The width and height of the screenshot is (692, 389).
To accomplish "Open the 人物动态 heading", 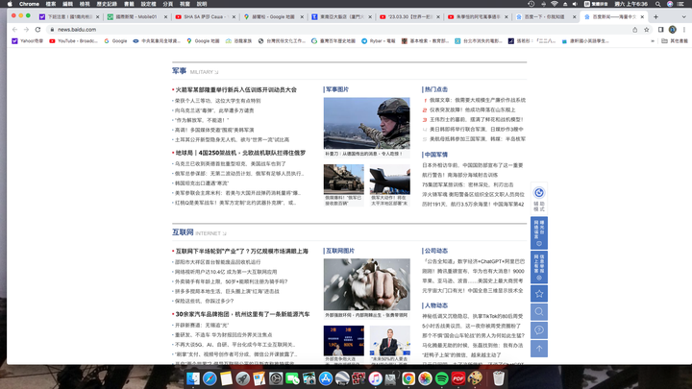I will [436, 305].
